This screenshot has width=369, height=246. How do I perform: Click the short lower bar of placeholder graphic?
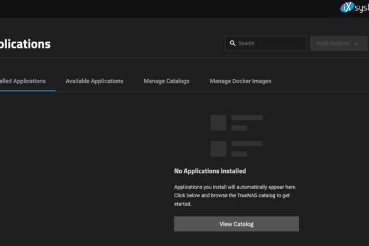click(x=239, y=154)
